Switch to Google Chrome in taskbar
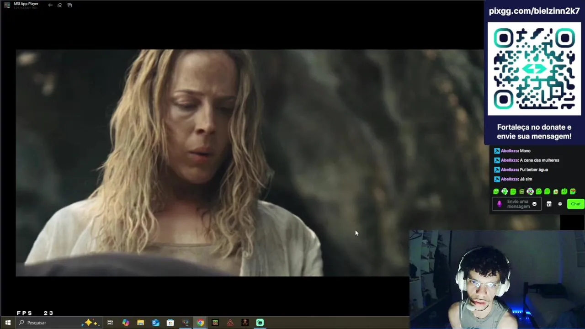The height and width of the screenshot is (329, 585). [x=200, y=323]
